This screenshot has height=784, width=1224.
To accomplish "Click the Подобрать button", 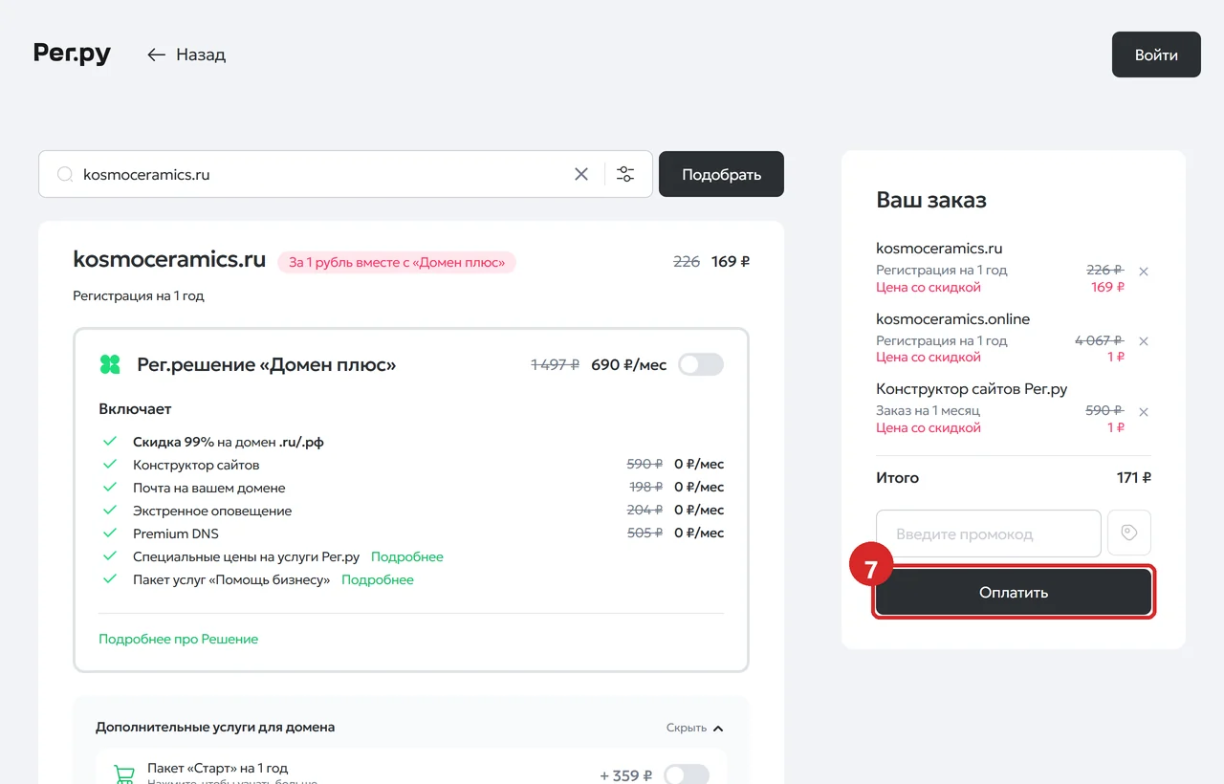I will (x=721, y=174).
